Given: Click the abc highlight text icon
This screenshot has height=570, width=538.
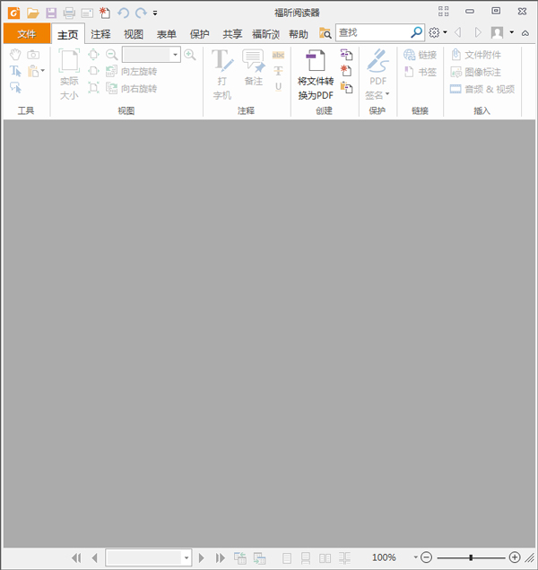Looking at the screenshot, I should pos(278,55).
